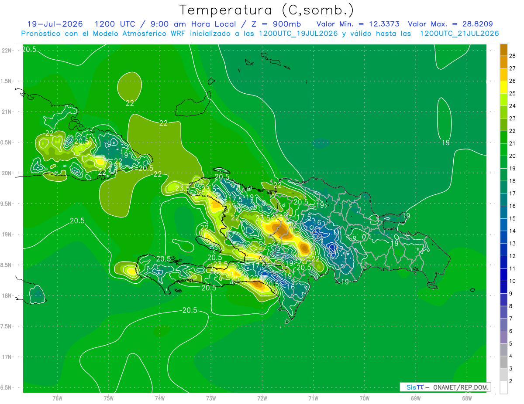Image resolution: width=524 pixels, height=404 pixels.
Task: Click the dark orange swatch above 28
Action: (503, 50)
